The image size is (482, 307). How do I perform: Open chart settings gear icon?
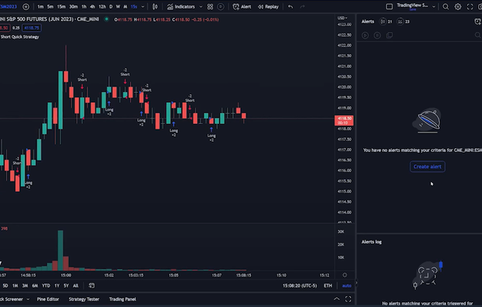pyautogui.click(x=458, y=6)
